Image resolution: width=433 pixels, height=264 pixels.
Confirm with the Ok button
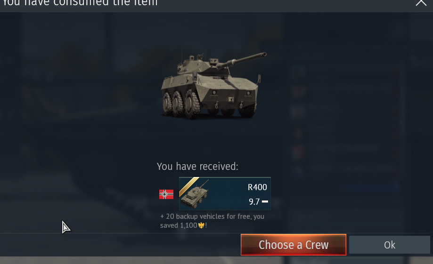click(389, 245)
